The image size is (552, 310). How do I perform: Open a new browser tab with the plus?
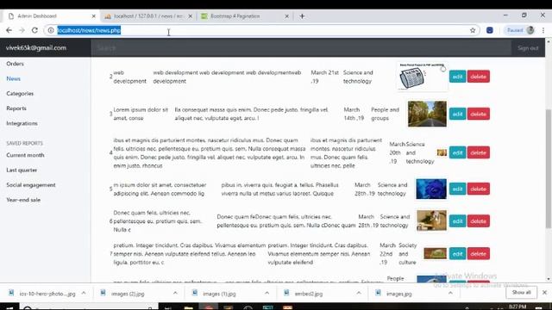(x=302, y=16)
